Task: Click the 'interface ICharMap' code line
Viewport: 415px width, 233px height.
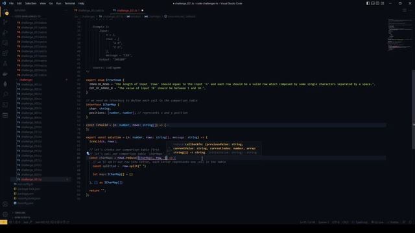Action: tap(102, 105)
